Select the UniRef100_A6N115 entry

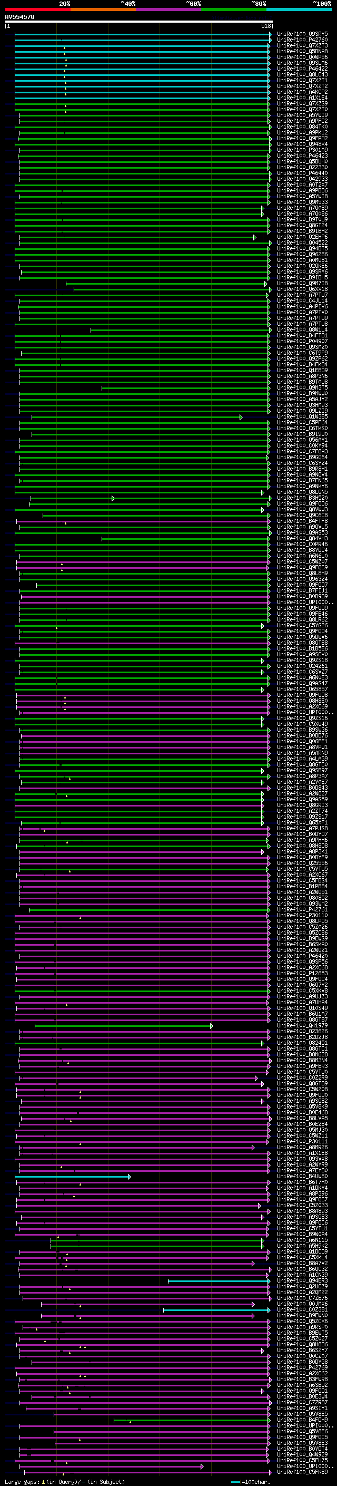click(302, 1240)
